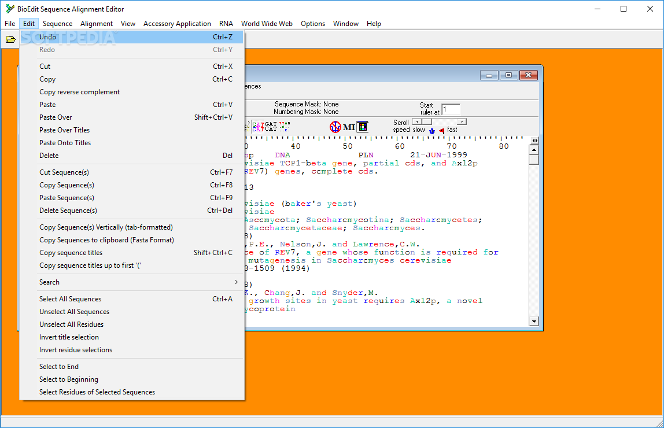The image size is (664, 428).
Task: Open the File menu
Action: coord(10,24)
